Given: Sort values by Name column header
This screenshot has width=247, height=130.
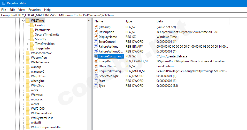Looking at the screenshot, I should click(108, 21).
